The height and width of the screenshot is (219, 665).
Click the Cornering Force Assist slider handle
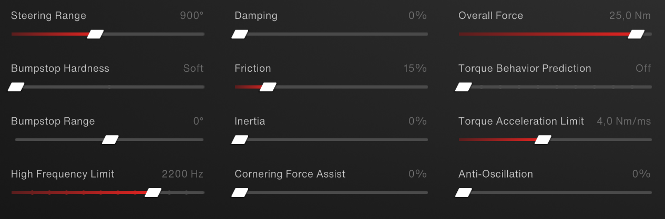(x=240, y=193)
